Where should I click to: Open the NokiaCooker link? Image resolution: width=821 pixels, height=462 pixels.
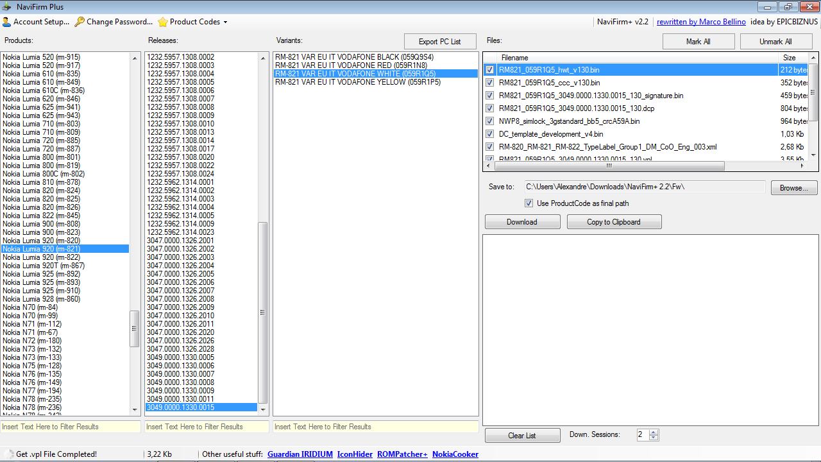click(x=455, y=454)
